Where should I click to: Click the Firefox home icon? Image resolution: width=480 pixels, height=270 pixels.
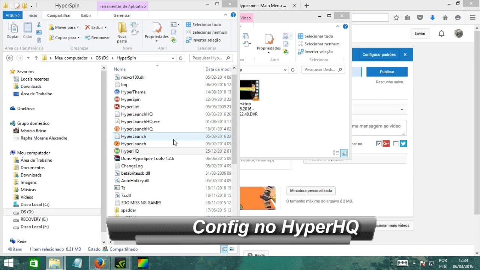[445, 18]
